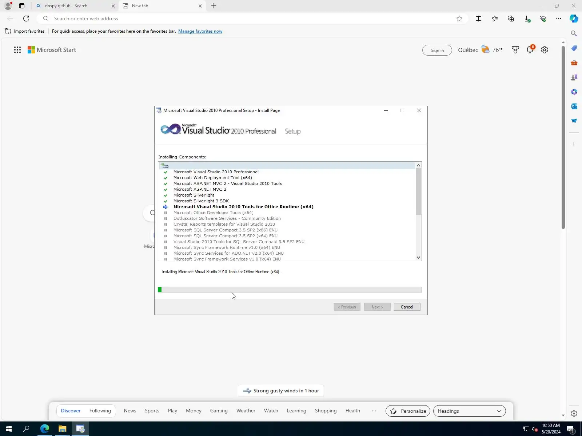The image size is (582, 436).
Task: Open sidebar Tools briefcase
Action: 574,62
